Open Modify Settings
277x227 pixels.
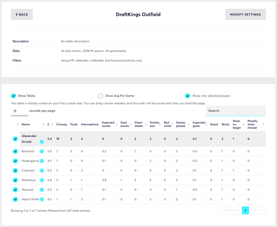[x=245, y=15]
